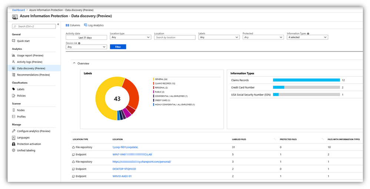The height and width of the screenshot is (189, 370).
Task: Click the Languages letter icon
Action: tap(14, 137)
